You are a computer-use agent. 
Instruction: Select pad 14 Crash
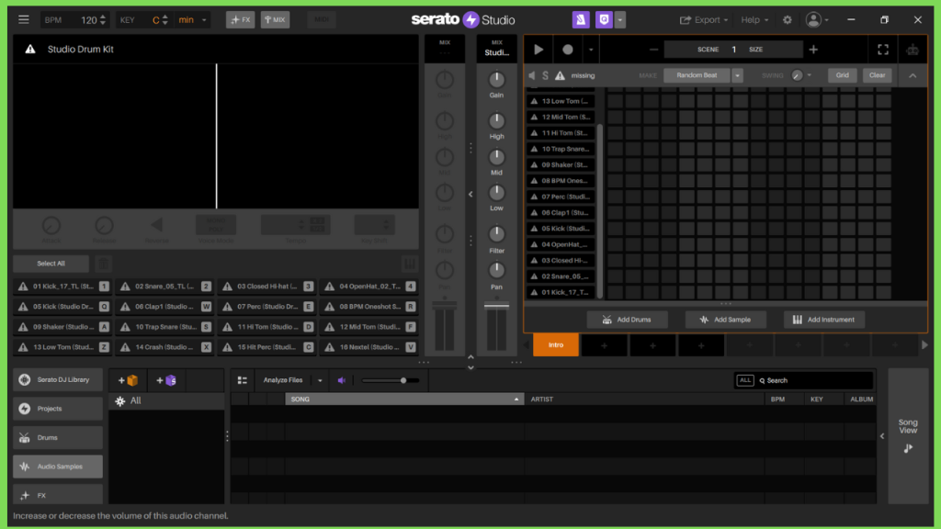tap(164, 347)
